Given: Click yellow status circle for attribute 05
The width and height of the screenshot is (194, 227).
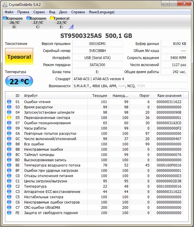Looking at the screenshot, I should tap(9, 118).
